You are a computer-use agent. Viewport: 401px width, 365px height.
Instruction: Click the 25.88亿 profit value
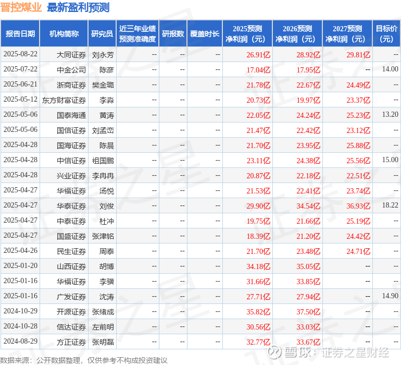pos(358,145)
